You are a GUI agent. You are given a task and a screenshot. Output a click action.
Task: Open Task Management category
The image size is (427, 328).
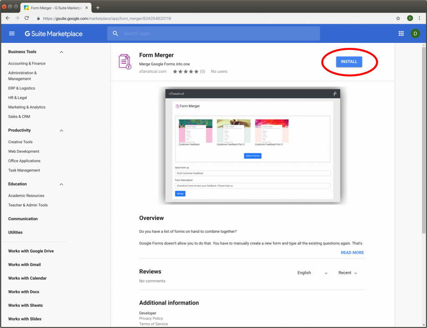(24, 170)
